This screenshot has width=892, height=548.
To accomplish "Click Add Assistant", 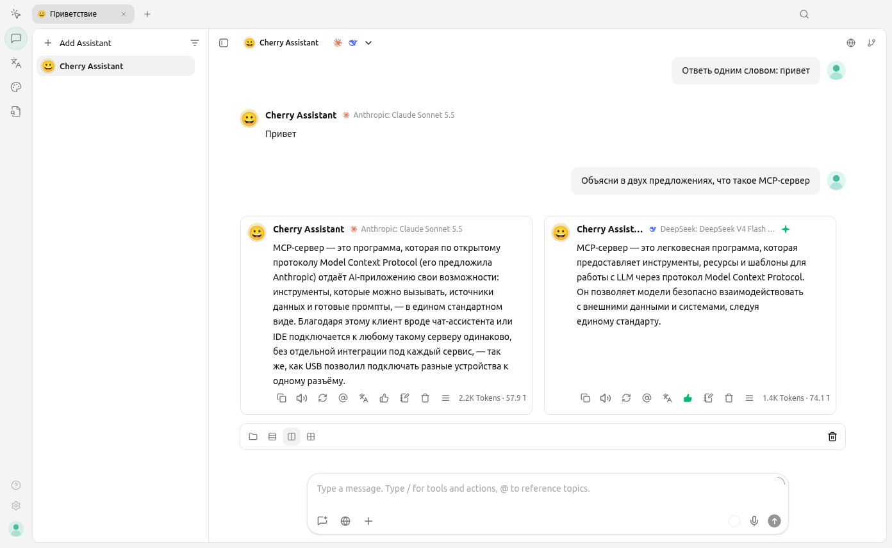I will pyautogui.click(x=78, y=43).
